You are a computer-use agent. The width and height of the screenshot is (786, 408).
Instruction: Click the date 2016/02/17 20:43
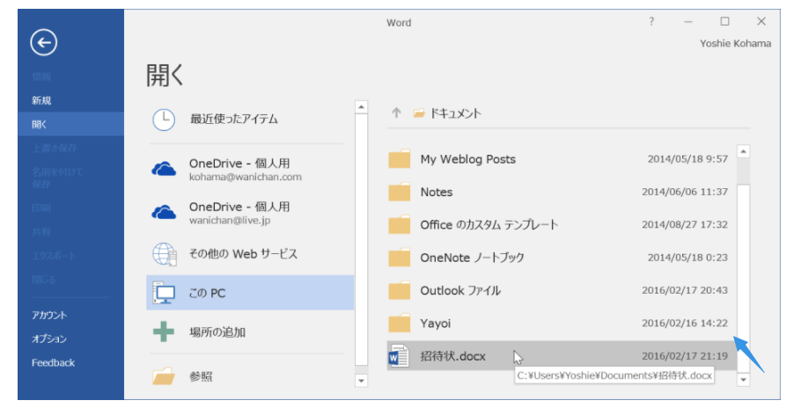tap(685, 290)
